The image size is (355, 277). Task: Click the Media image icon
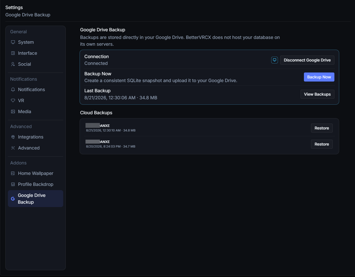[13, 112]
